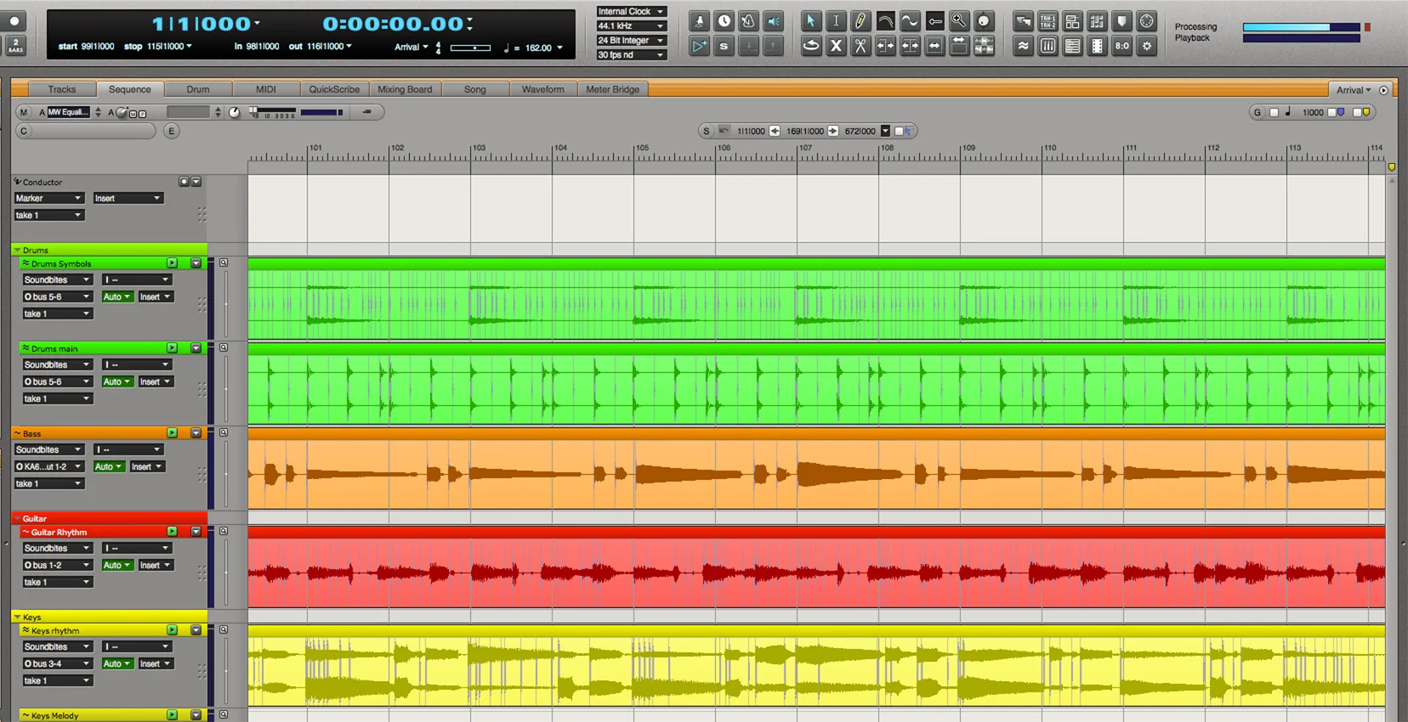Switch to the Waveform tab
This screenshot has height=722, width=1408.
(x=543, y=89)
